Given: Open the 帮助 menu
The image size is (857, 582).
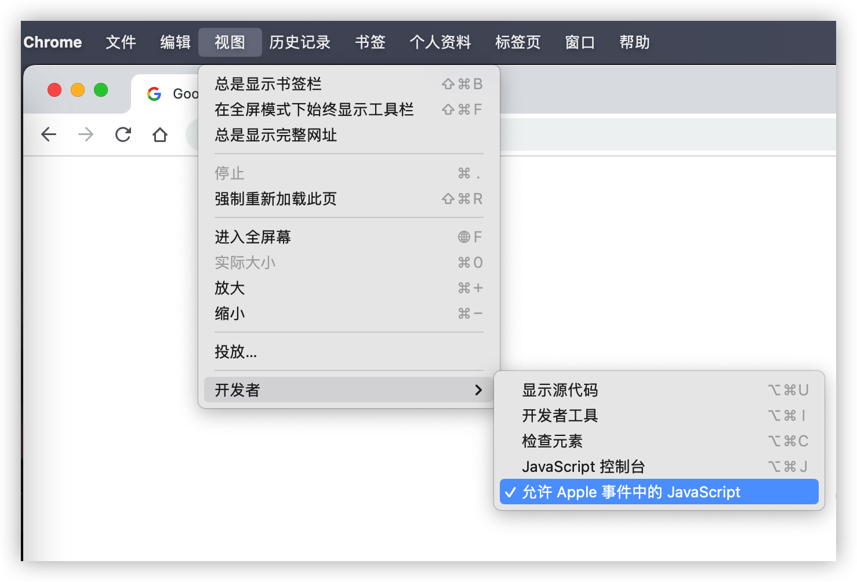Looking at the screenshot, I should (634, 42).
